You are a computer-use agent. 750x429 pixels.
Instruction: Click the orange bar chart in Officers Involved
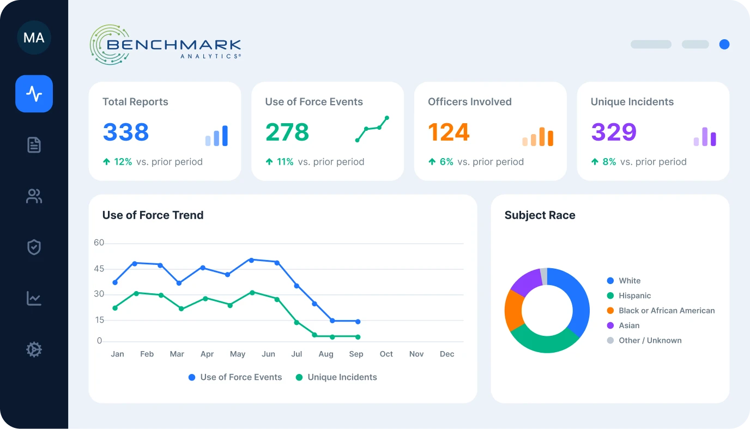click(x=537, y=137)
